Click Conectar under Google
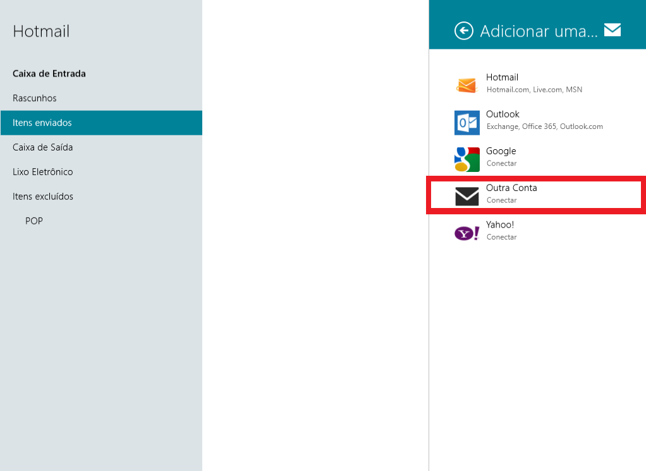This screenshot has width=646, height=471. click(x=501, y=163)
